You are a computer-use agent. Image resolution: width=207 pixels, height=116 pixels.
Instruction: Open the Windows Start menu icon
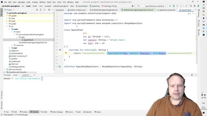click(203, 2)
